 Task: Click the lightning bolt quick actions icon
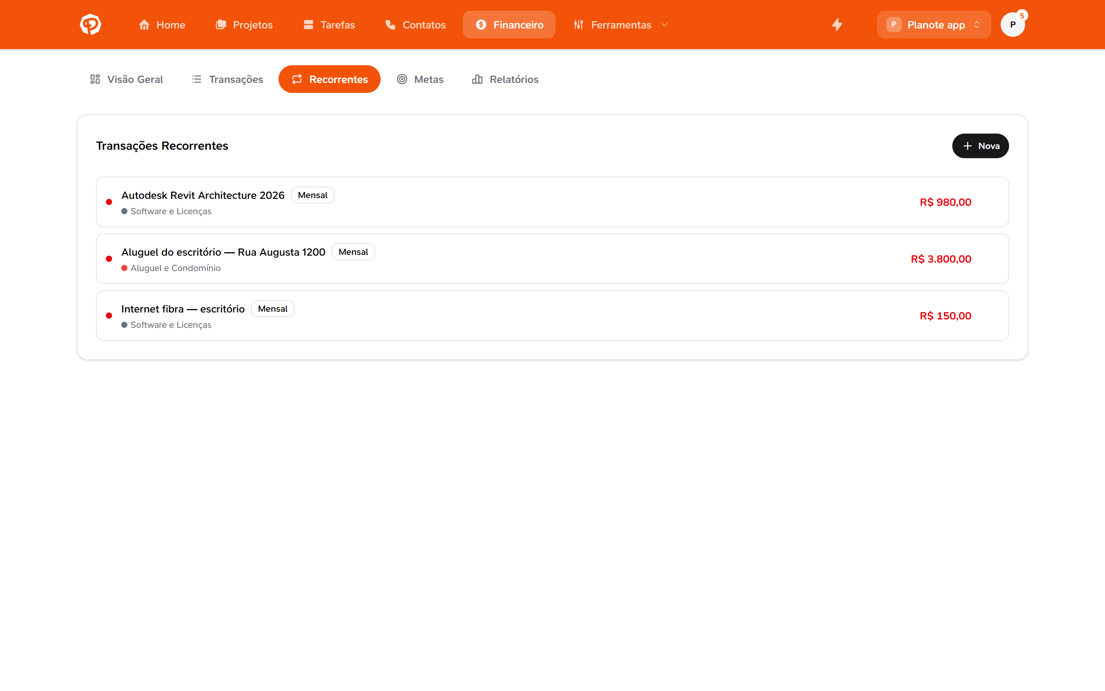tap(837, 25)
